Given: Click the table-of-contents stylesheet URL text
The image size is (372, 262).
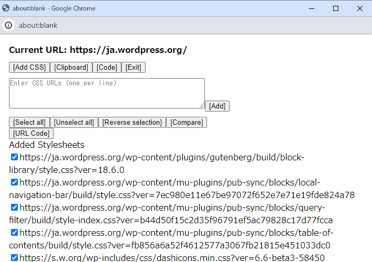Looking at the screenshot, I should point(171,239).
